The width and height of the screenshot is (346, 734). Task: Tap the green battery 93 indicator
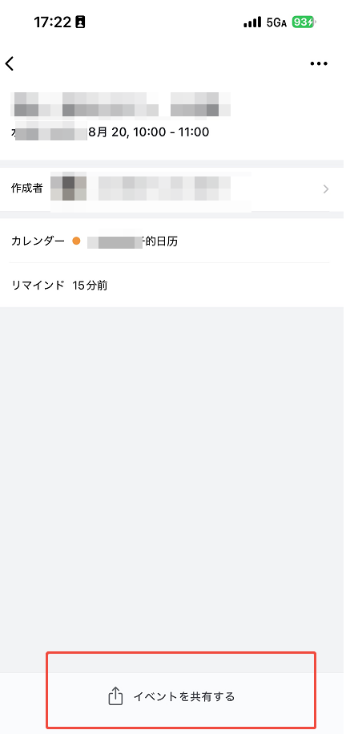[304, 22]
